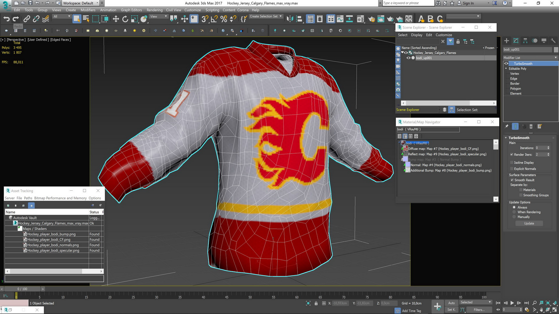The image size is (559, 314).
Task: Toggle the Scene Explorer filter funnel icon
Action: [x=450, y=42]
